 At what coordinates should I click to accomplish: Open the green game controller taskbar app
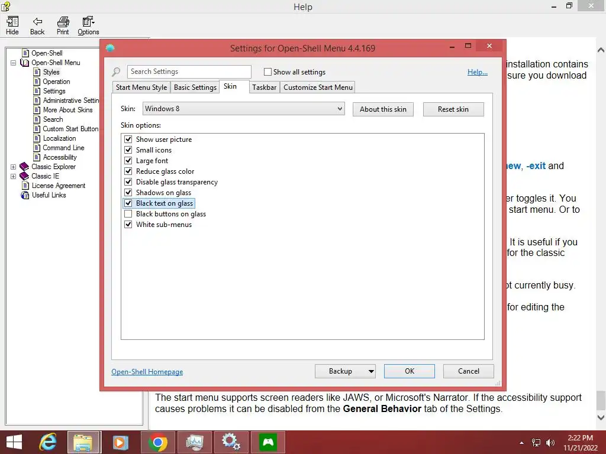coord(268,442)
